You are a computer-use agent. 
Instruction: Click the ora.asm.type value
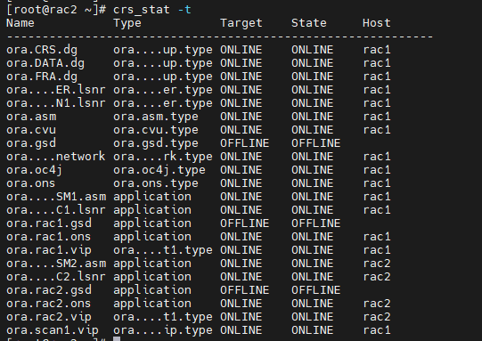[156, 117]
